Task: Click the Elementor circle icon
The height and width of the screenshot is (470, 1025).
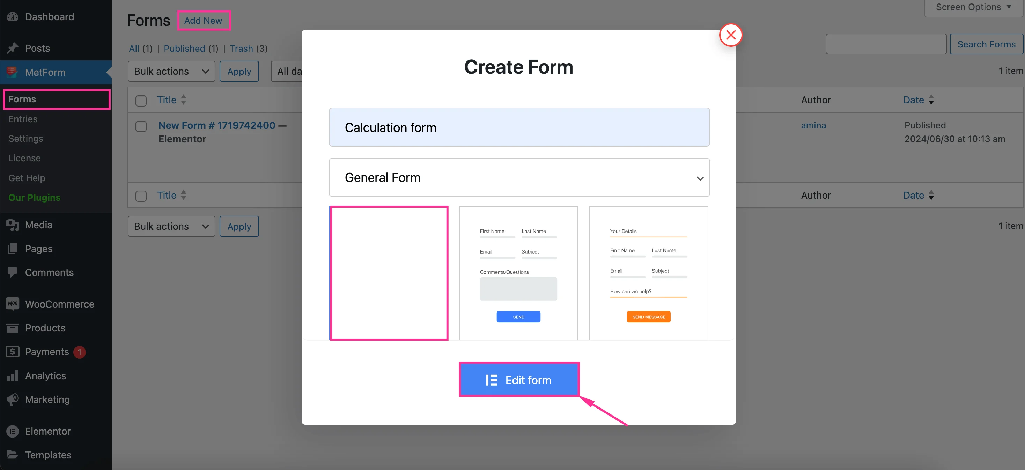Action: [13, 431]
